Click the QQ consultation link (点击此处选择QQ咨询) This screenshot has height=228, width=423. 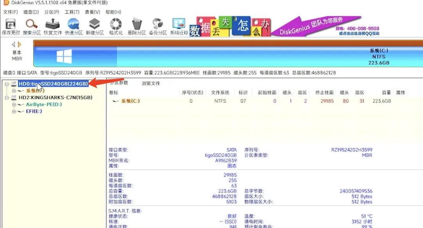click(359, 33)
